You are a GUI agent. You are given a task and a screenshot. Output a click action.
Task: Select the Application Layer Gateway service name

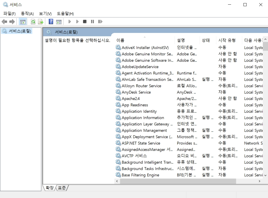tap(147, 124)
